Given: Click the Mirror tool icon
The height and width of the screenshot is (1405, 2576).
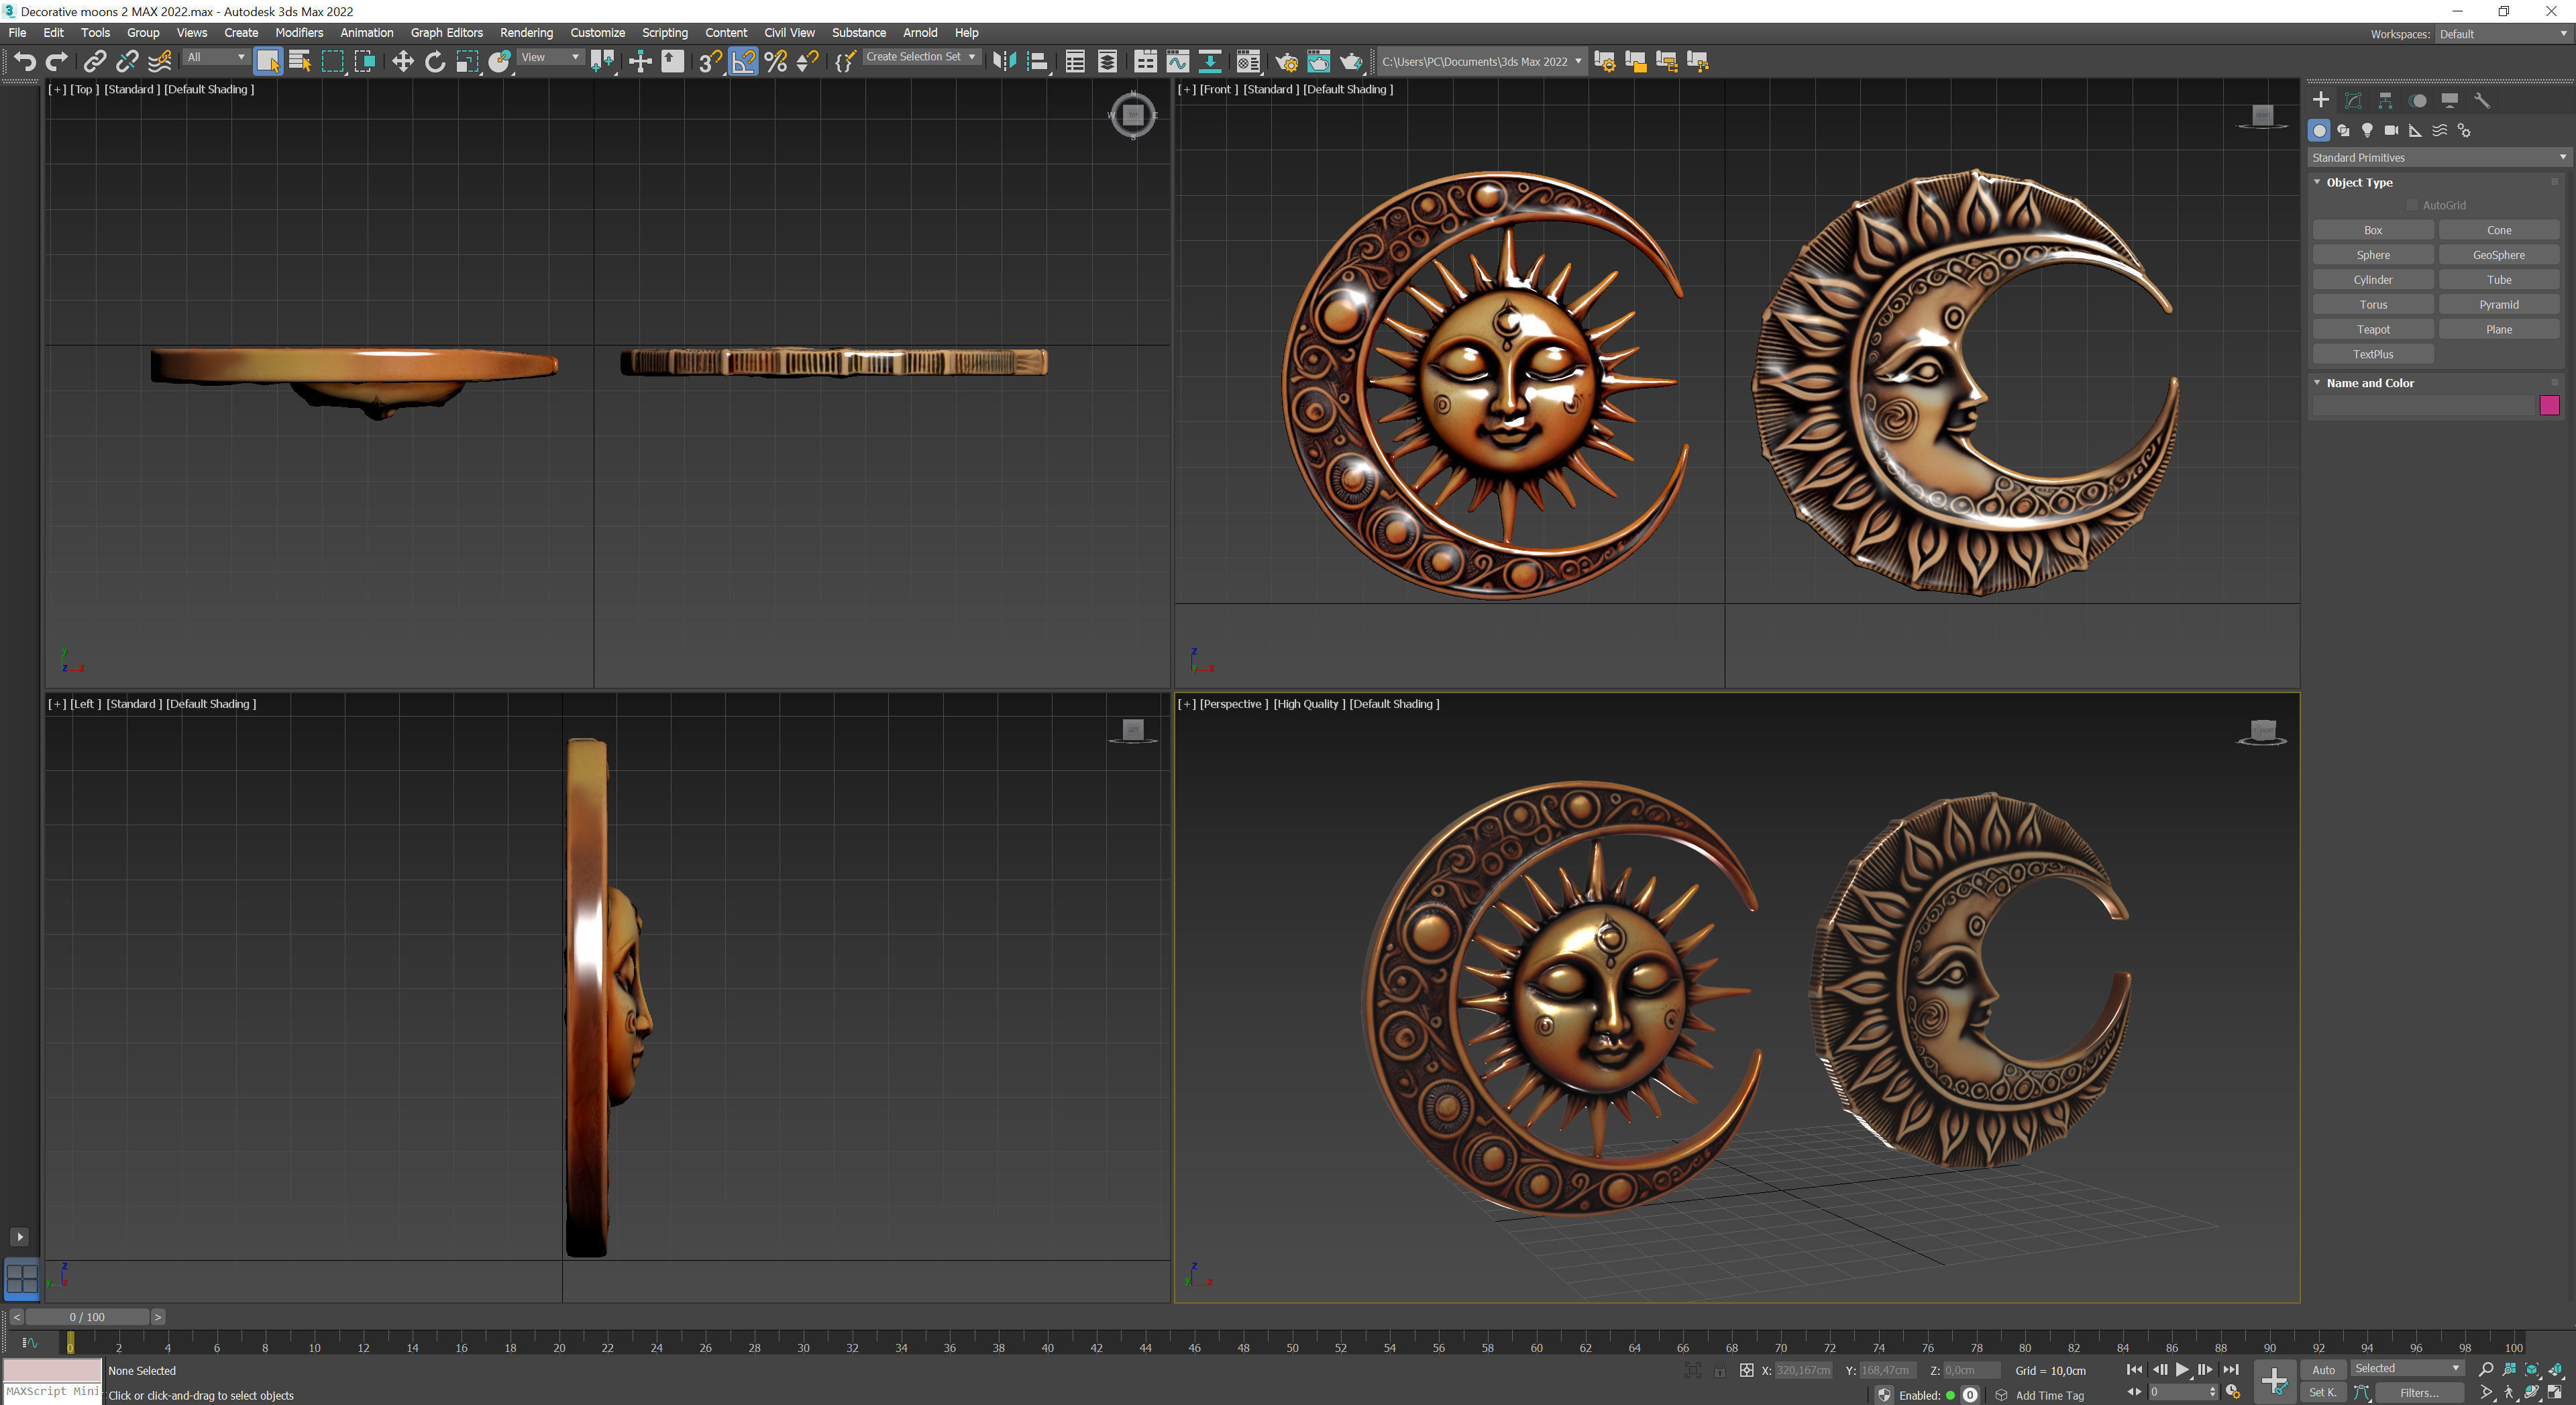Looking at the screenshot, I should (x=1004, y=62).
